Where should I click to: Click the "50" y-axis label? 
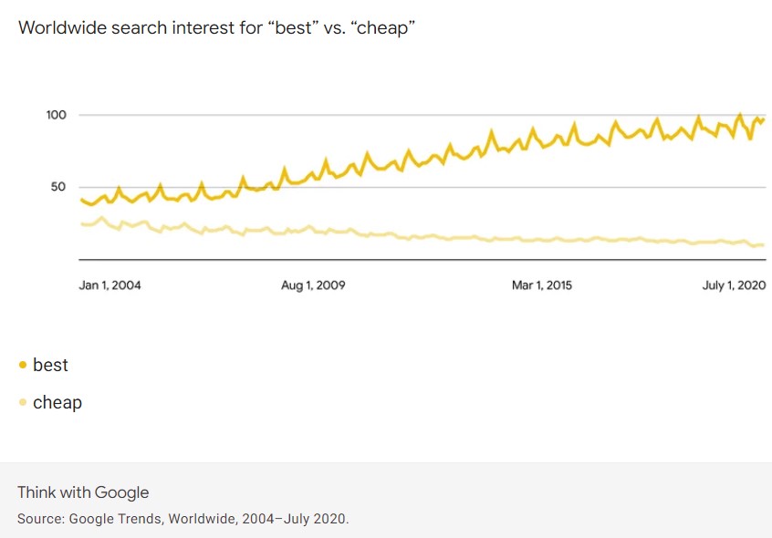60,187
